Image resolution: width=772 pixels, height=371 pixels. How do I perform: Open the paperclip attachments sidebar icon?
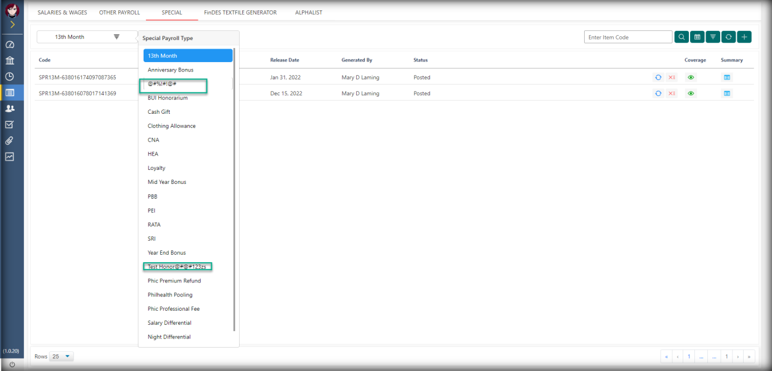[10, 140]
